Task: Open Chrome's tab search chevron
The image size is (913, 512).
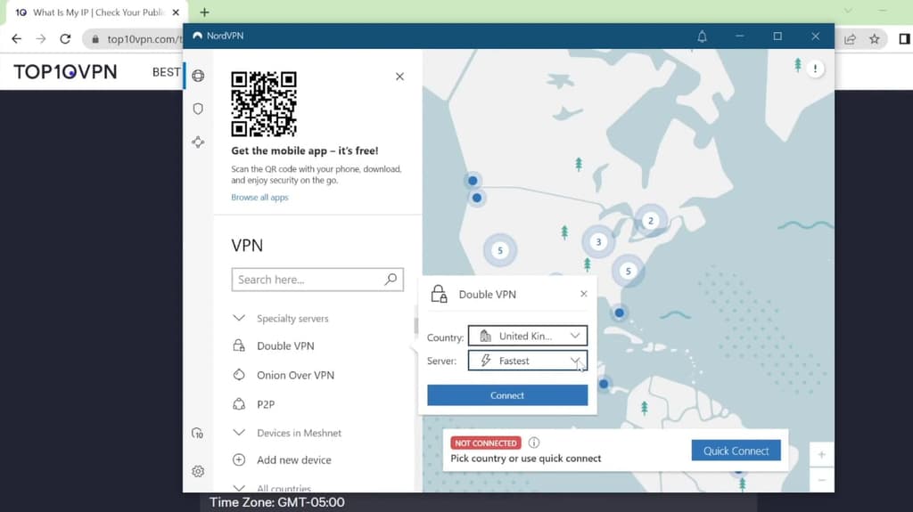Action: pos(848,11)
